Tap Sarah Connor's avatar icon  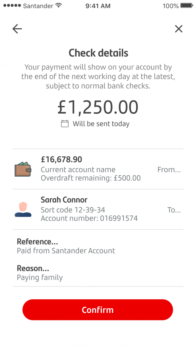[23, 209]
